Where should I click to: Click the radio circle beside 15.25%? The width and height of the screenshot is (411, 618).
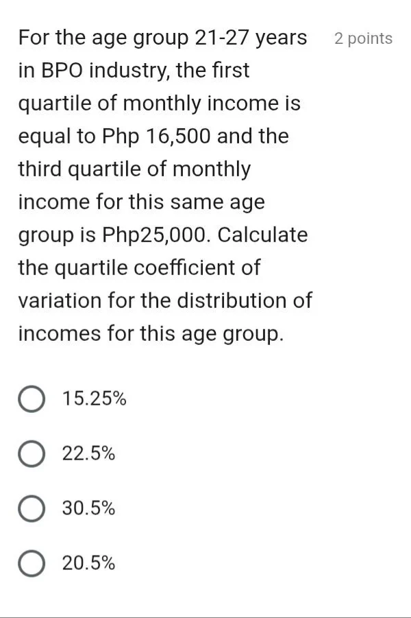pyautogui.click(x=31, y=398)
